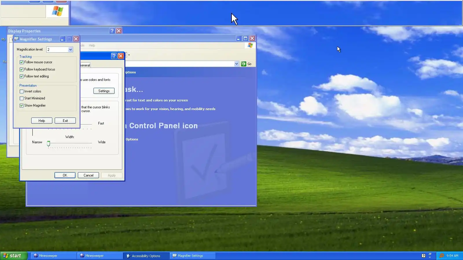Click the help balloon icon in the system tray
The width and height of the screenshot is (463, 260).
pos(423,256)
